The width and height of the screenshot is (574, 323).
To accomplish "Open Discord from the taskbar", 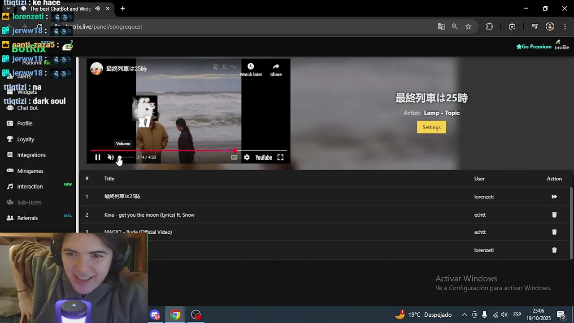I will pyautogui.click(x=155, y=315).
